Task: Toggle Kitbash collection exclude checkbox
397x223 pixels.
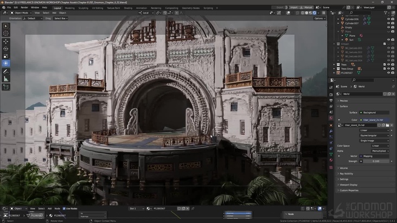Action: 385,44
